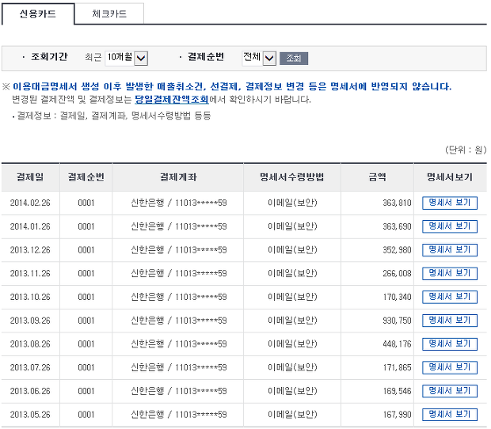Select the 명세서보기 column header
Viewport: 491px width, 429px height.
[450, 177]
